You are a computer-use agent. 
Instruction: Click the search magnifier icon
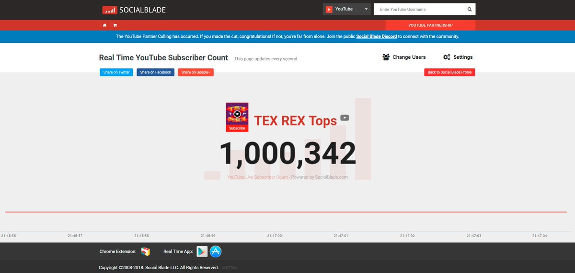[x=470, y=9]
